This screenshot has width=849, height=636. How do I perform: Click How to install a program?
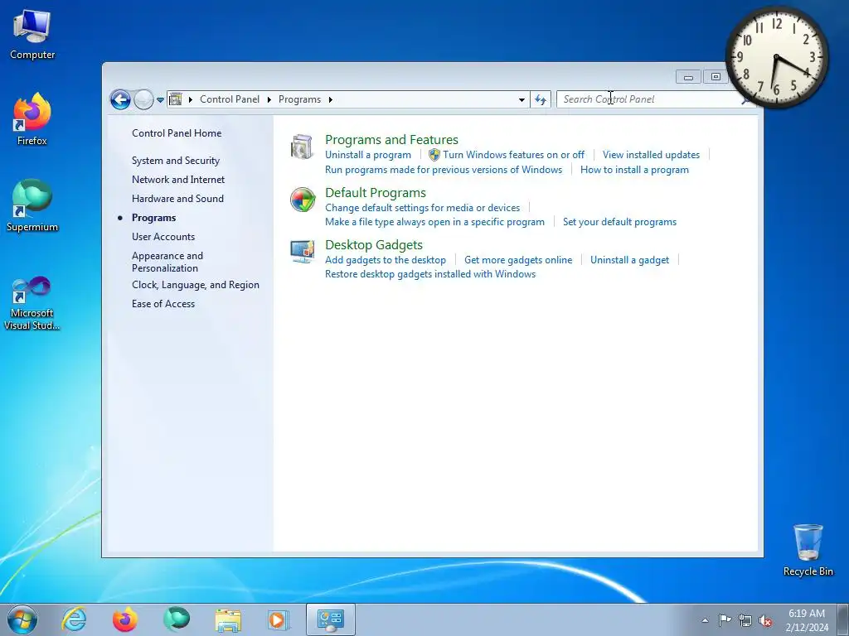(634, 169)
